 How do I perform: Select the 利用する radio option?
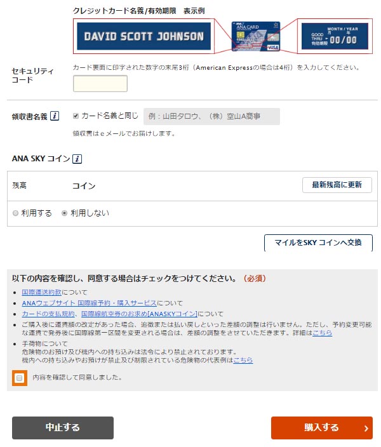(x=15, y=213)
